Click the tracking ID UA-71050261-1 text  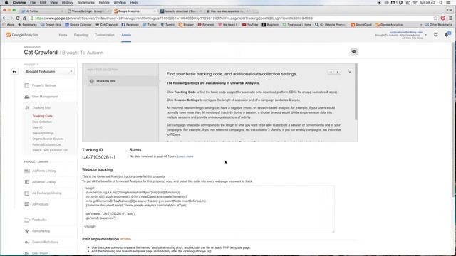coord(98,157)
